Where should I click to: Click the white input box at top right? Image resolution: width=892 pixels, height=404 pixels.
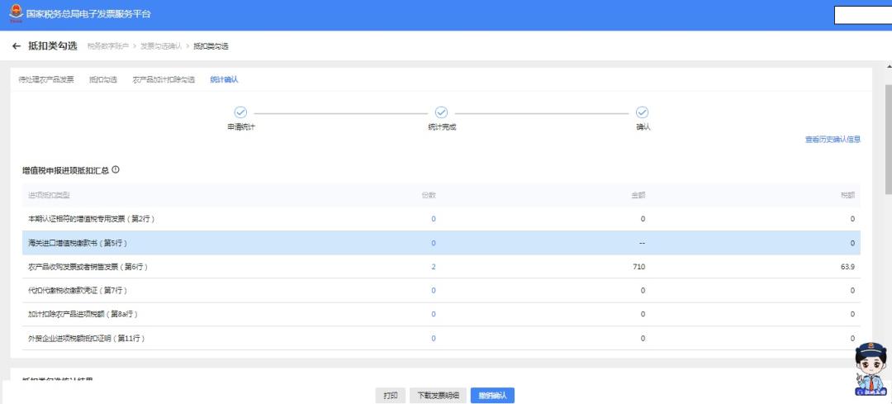click(862, 15)
